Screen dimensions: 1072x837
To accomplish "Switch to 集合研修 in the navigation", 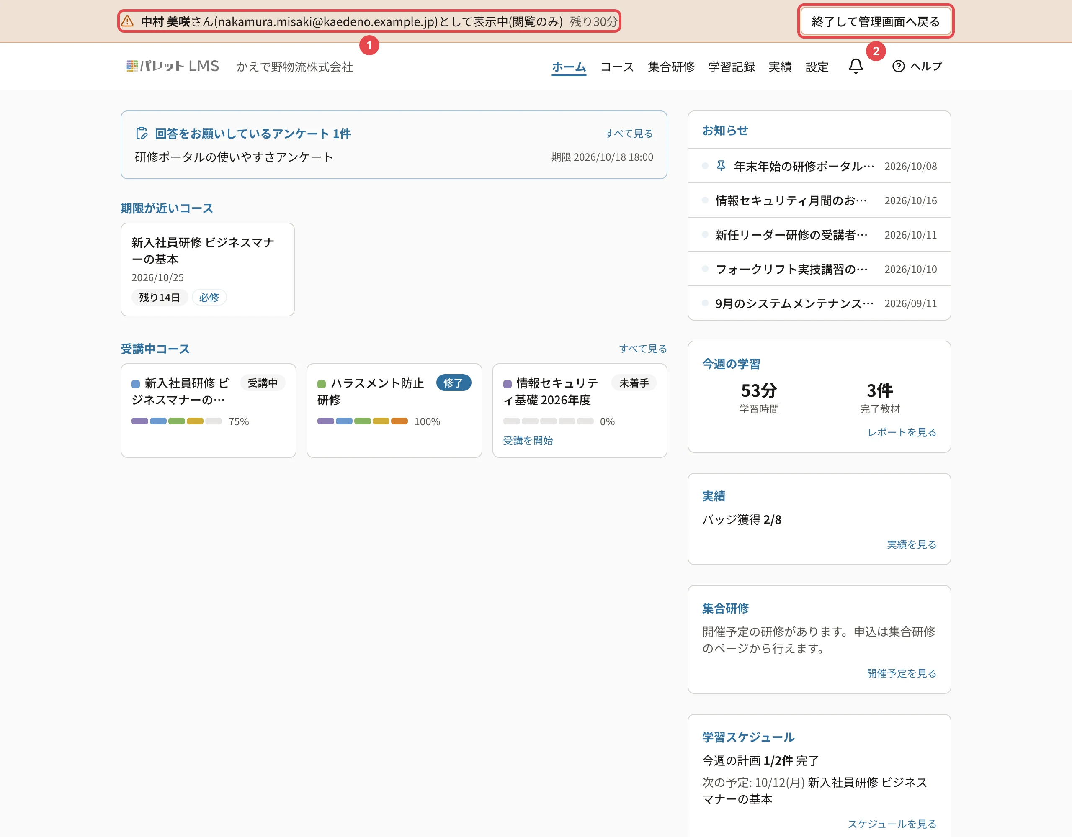I will click(671, 66).
